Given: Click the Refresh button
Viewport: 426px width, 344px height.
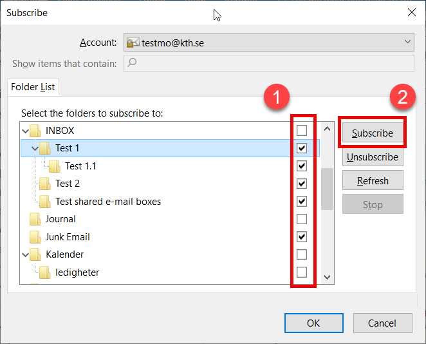Looking at the screenshot, I should tap(373, 181).
